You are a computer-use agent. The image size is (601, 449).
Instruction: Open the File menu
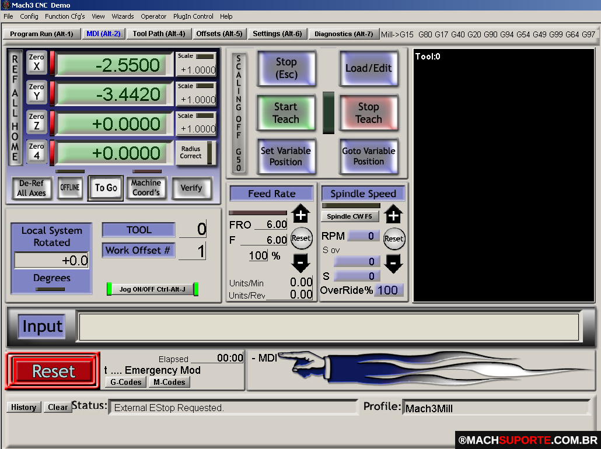click(8, 16)
